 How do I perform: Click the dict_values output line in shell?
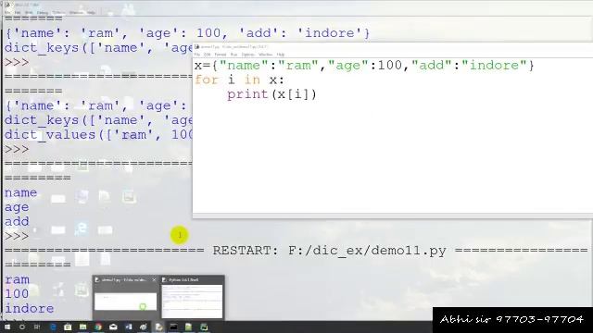point(98,135)
